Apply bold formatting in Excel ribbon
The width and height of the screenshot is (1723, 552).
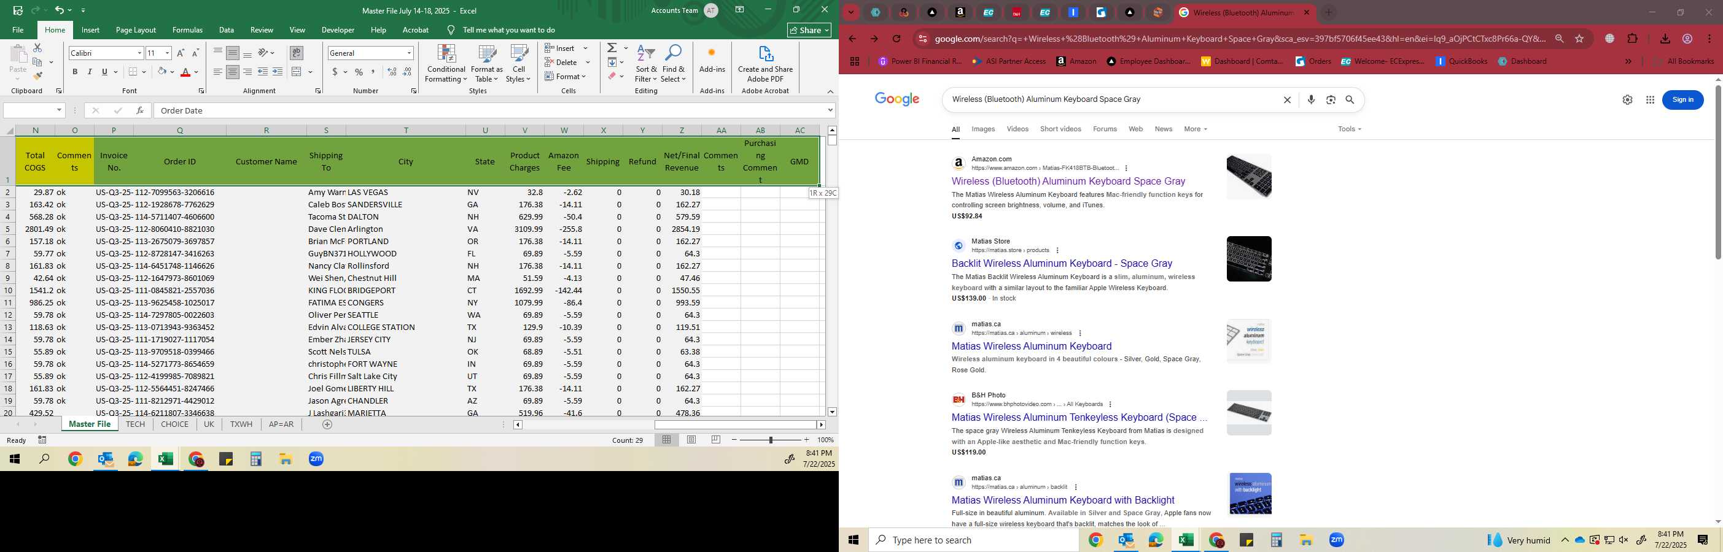(x=75, y=72)
